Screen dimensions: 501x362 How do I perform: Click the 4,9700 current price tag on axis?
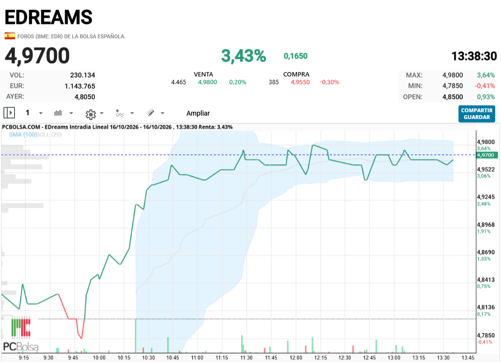(487, 155)
